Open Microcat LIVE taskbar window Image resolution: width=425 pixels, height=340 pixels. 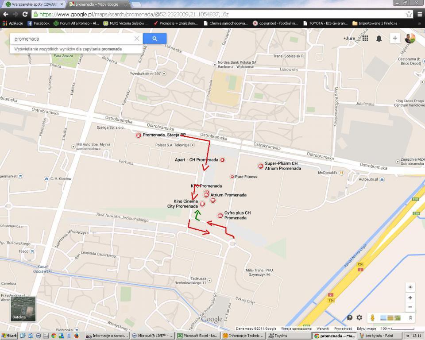pos(153,336)
